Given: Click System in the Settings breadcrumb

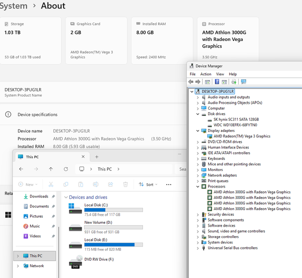Looking at the screenshot, I should [x=14, y=6].
